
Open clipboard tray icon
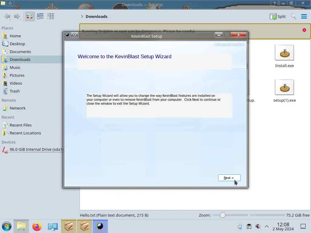(249, 226)
